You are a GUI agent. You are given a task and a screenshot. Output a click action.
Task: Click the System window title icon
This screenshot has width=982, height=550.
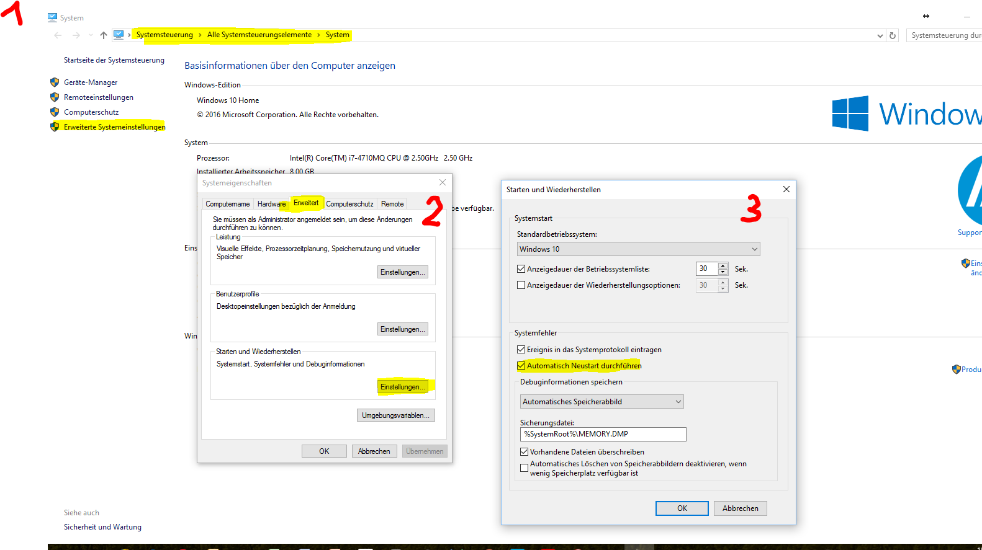pos(52,17)
